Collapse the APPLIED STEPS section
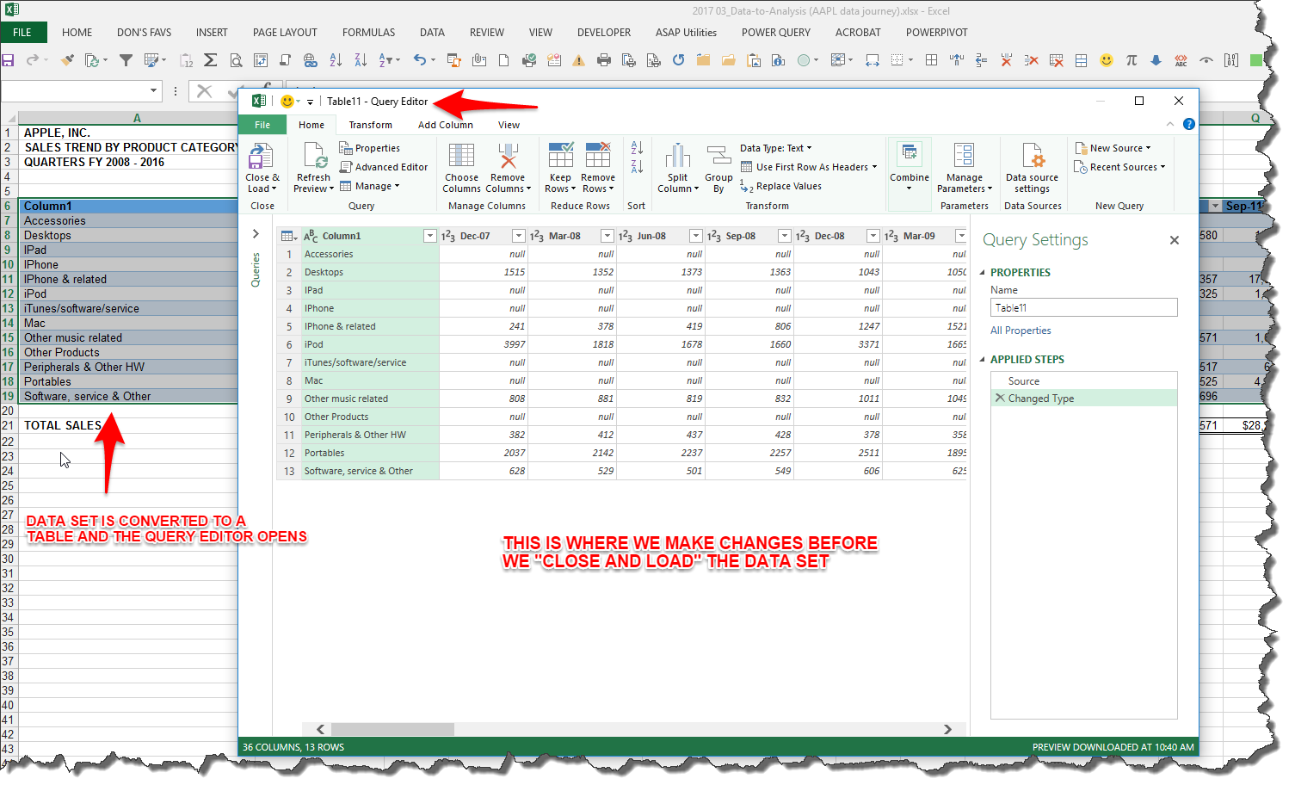The image size is (1295, 791). [x=983, y=360]
